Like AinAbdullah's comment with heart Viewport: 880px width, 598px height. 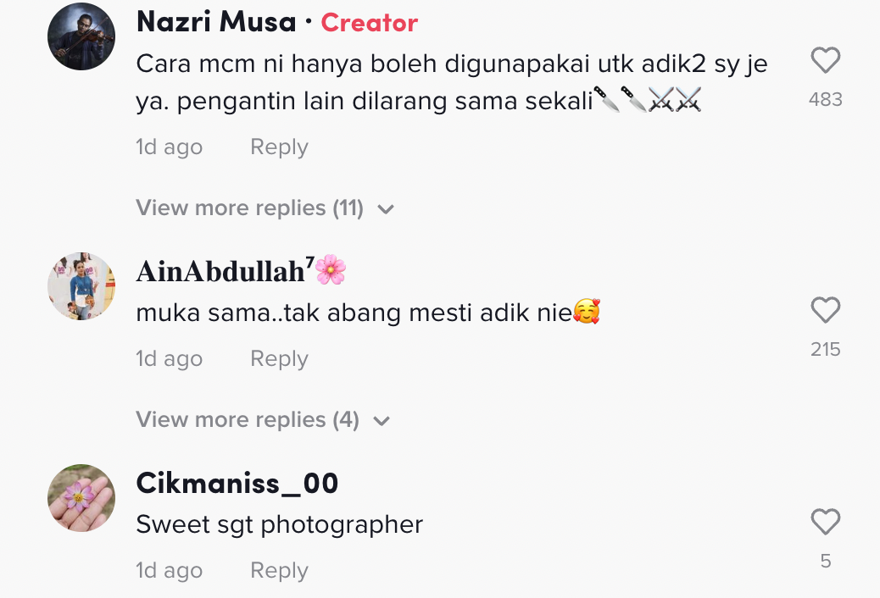coord(825,311)
